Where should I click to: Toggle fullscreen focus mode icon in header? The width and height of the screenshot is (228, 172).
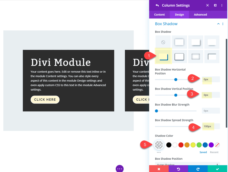pos(208,5)
